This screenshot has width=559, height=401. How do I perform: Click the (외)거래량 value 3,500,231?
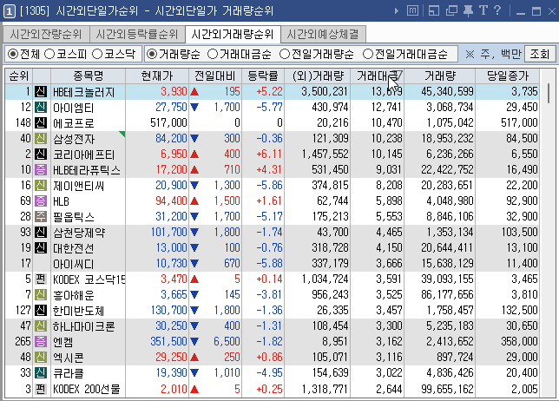click(x=325, y=92)
